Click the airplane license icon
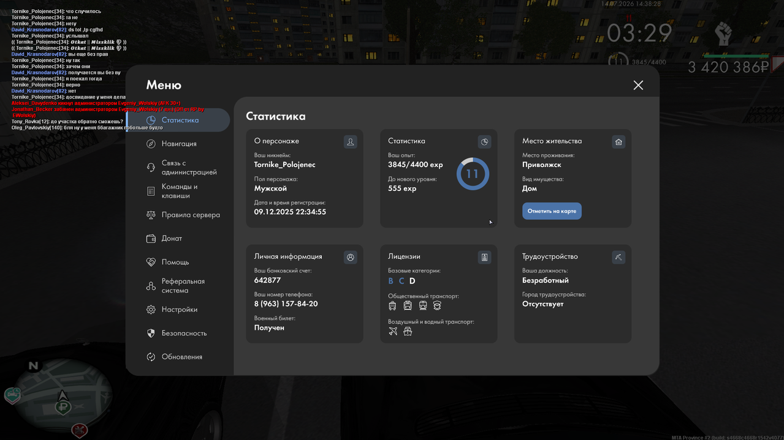The image size is (784, 440). coord(393,331)
